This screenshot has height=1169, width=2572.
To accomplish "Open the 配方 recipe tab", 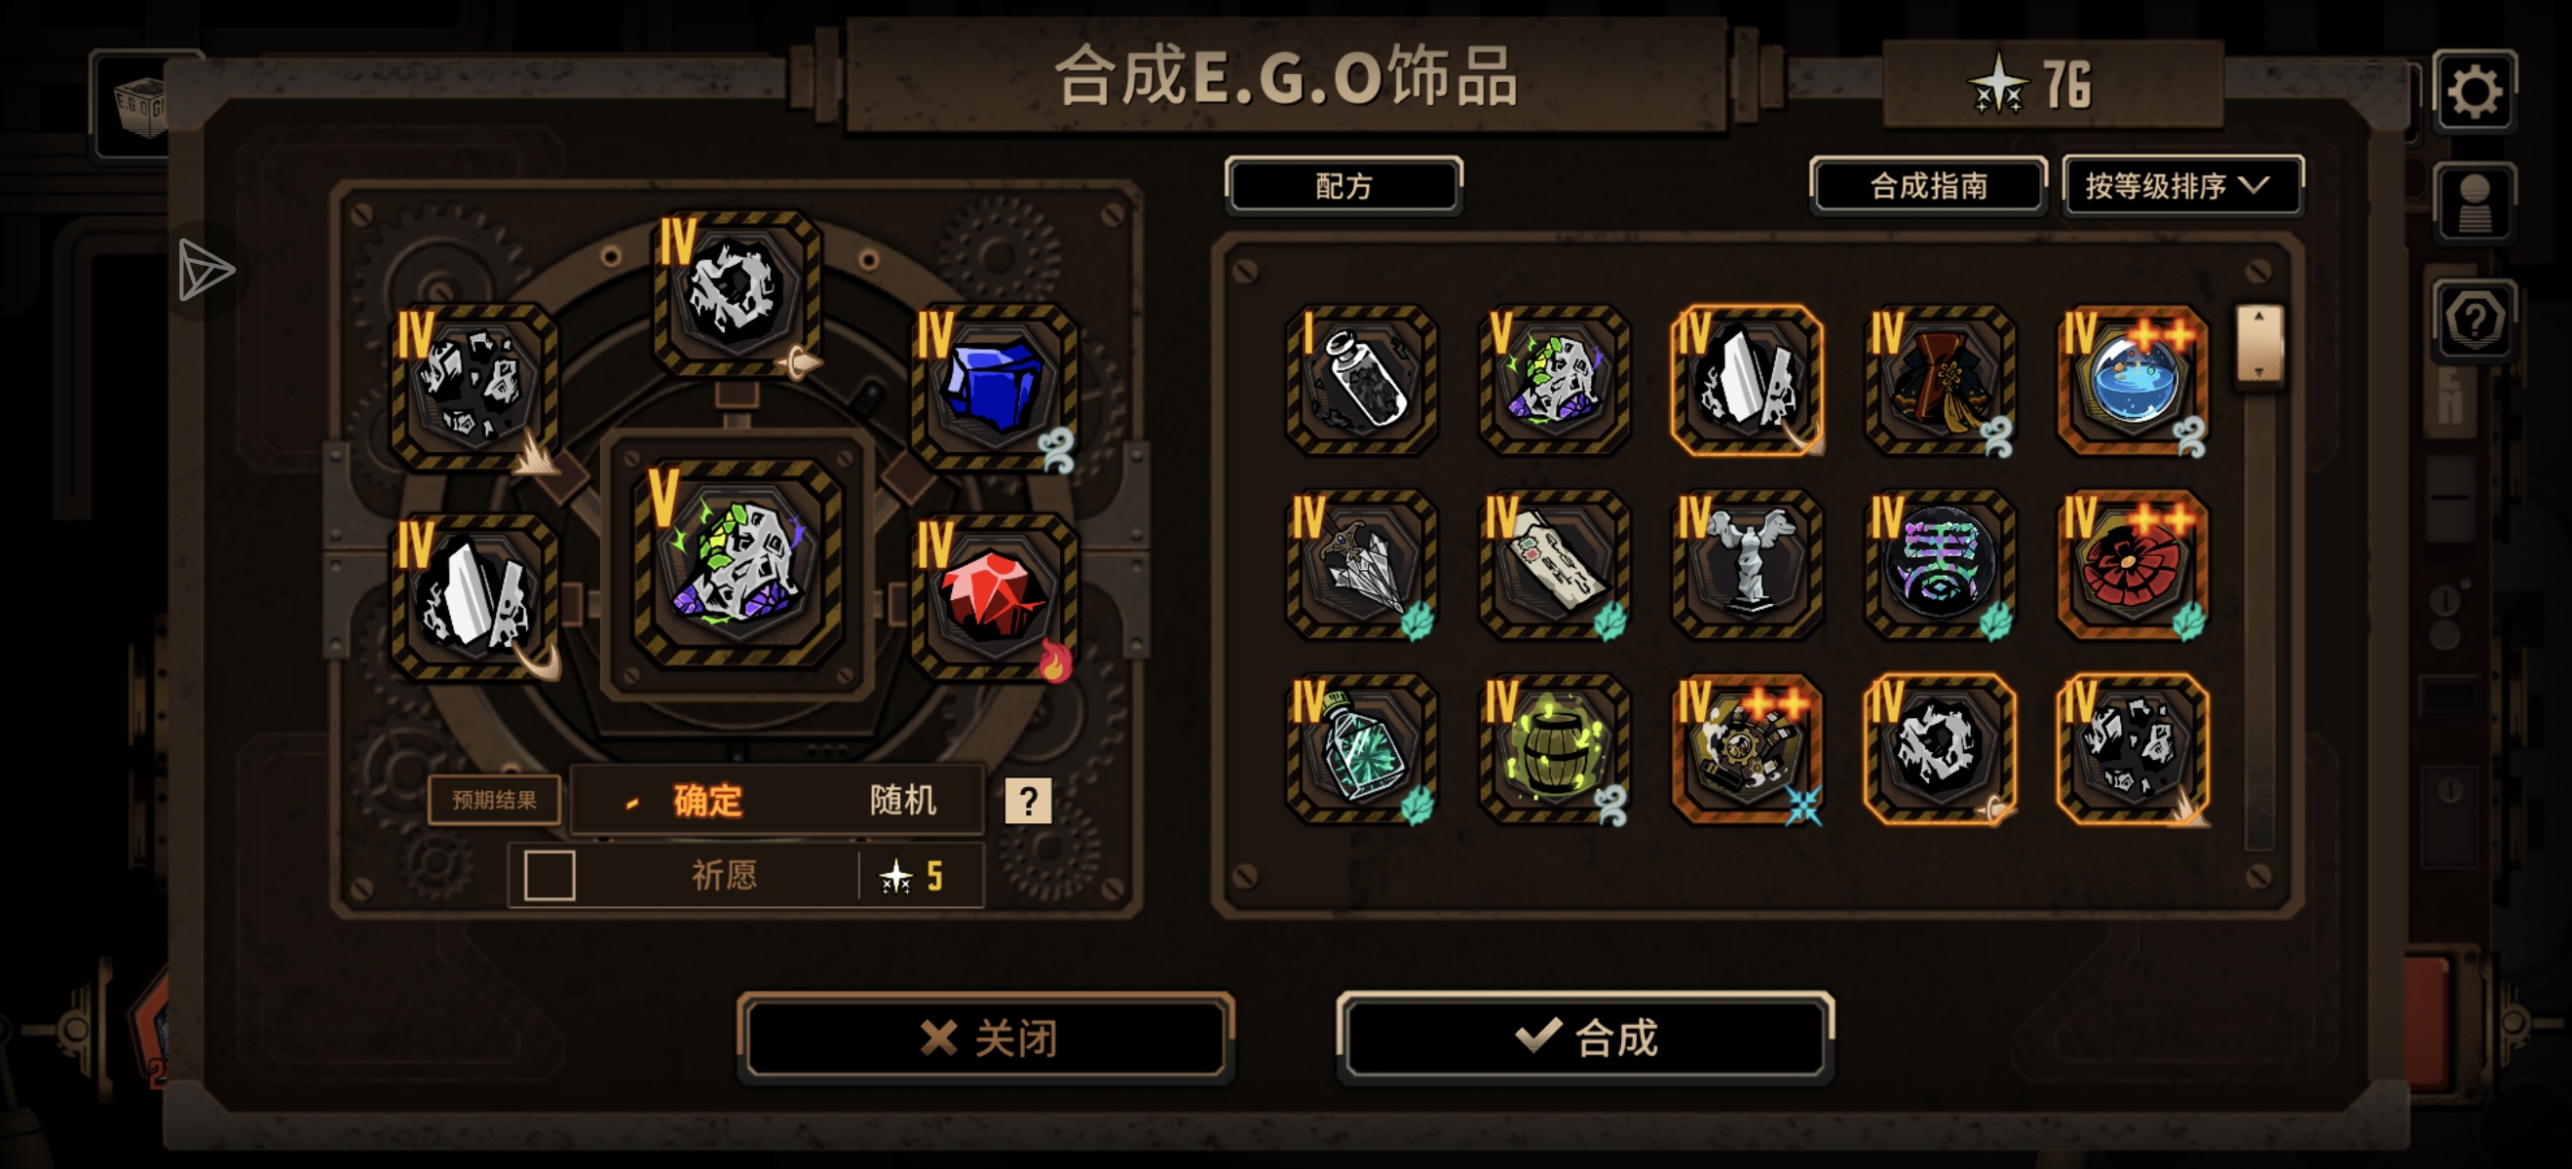I will coord(1343,186).
